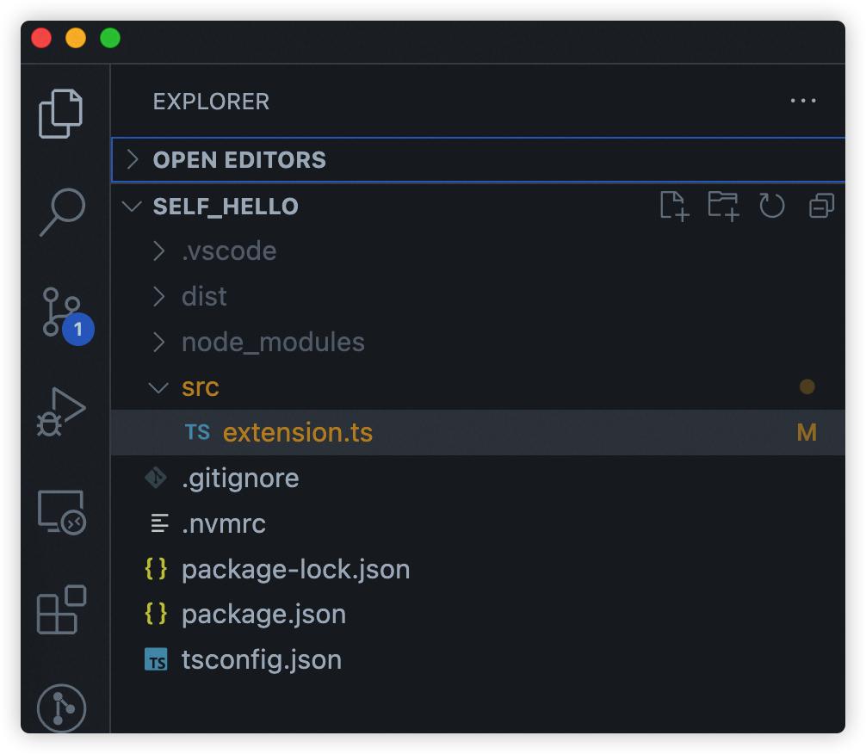
Task: Open the Run and Debug panel
Action: tap(61, 411)
